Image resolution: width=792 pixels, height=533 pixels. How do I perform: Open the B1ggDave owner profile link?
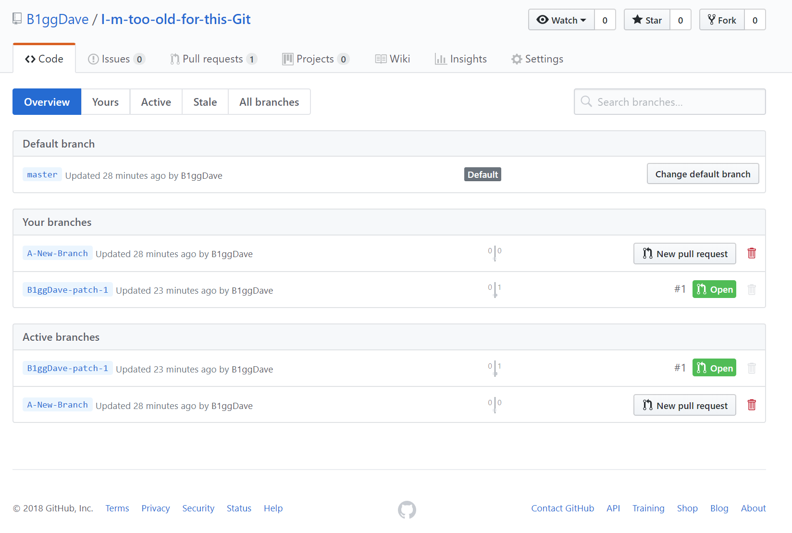[58, 19]
